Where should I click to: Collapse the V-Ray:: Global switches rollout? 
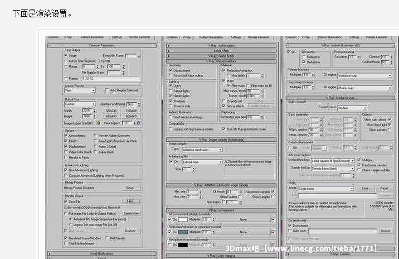221,61
